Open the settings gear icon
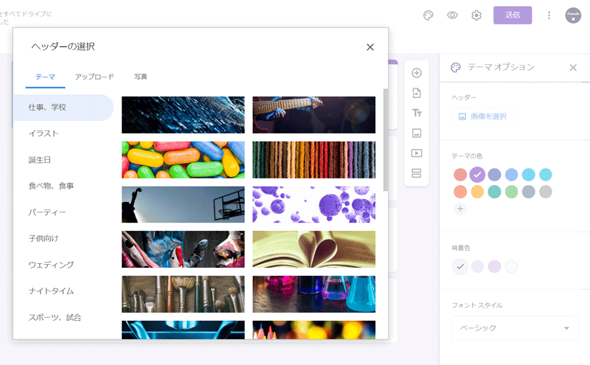The image size is (590, 365). pyautogui.click(x=476, y=15)
